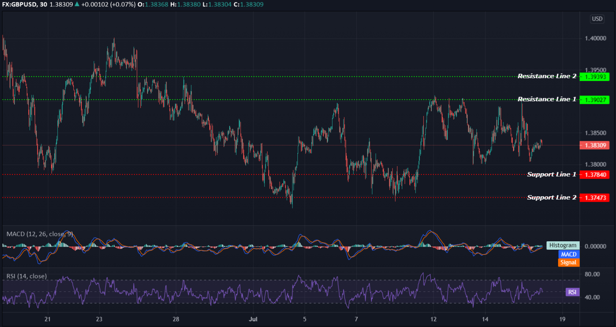Click the 28 date axis label
This screenshot has height=327, width=616.
(x=176, y=319)
